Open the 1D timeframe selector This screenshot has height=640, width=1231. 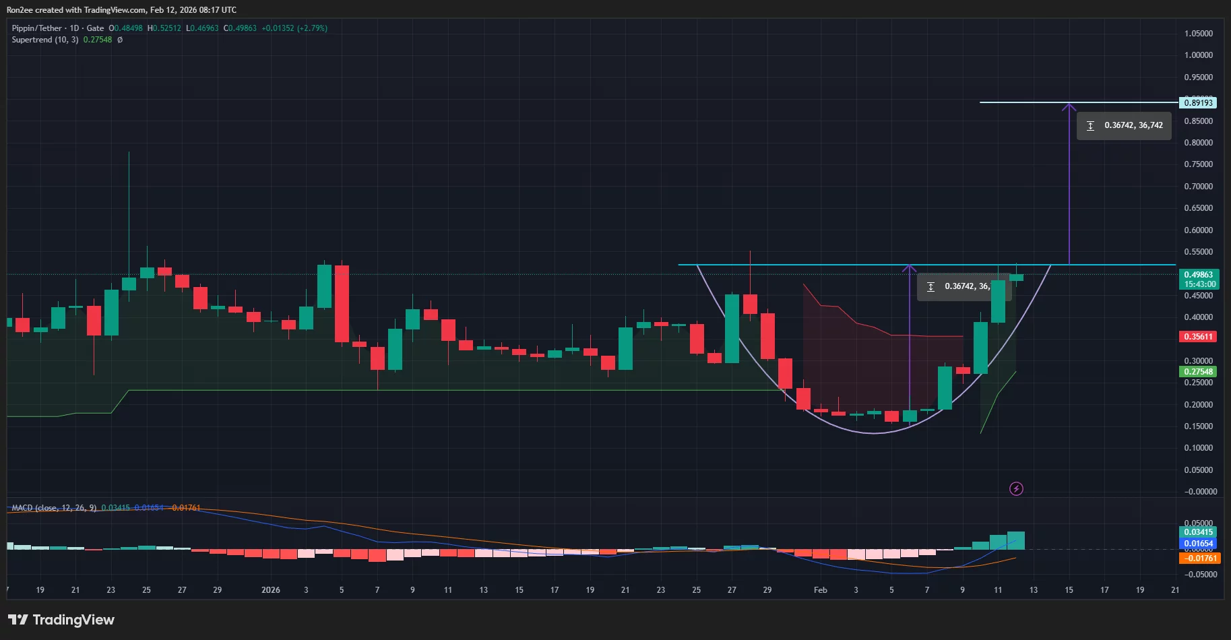pyautogui.click(x=76, y=28)
